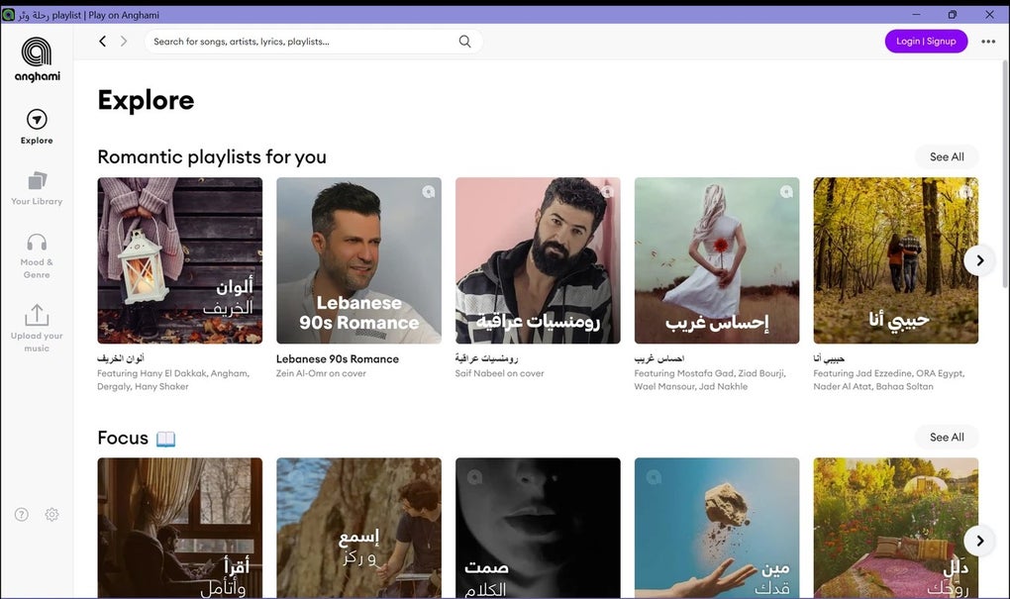Screen dimensions: 1010x599
Task: Click the search magnifier icon
Action: (464, 41)
